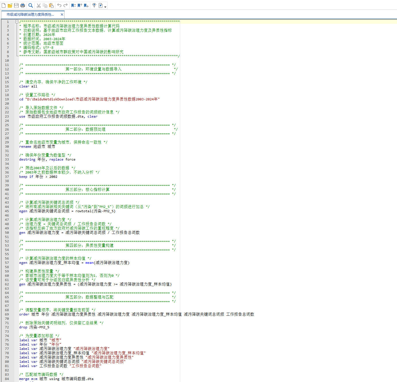This screenshot has width=397, height=382.
Task: Click the egen mean(减污降碳治理力度) line
Action: 74,263
